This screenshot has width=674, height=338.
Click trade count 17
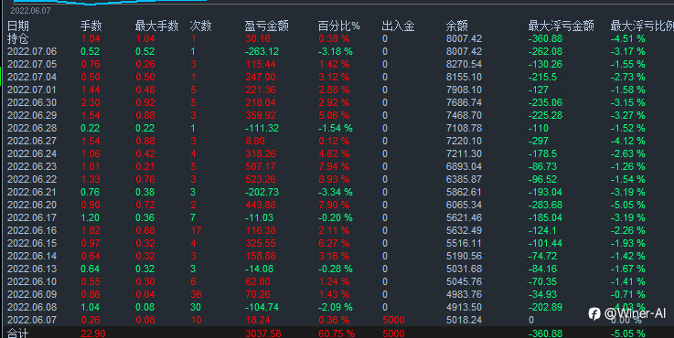coord(196,230)
